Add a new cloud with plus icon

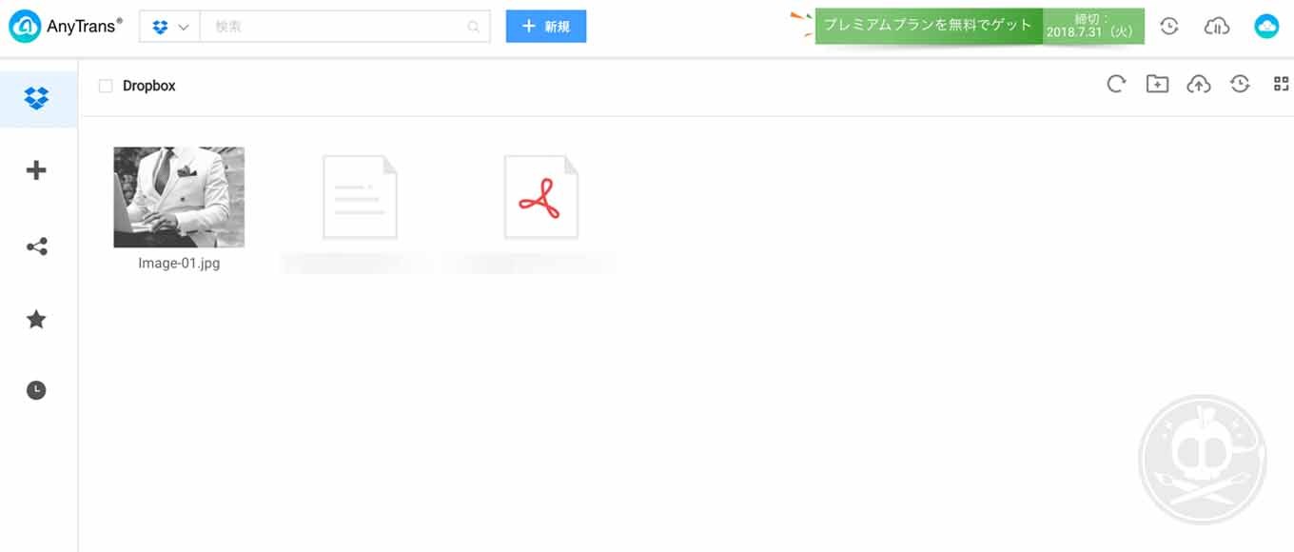tap(36, 170)
